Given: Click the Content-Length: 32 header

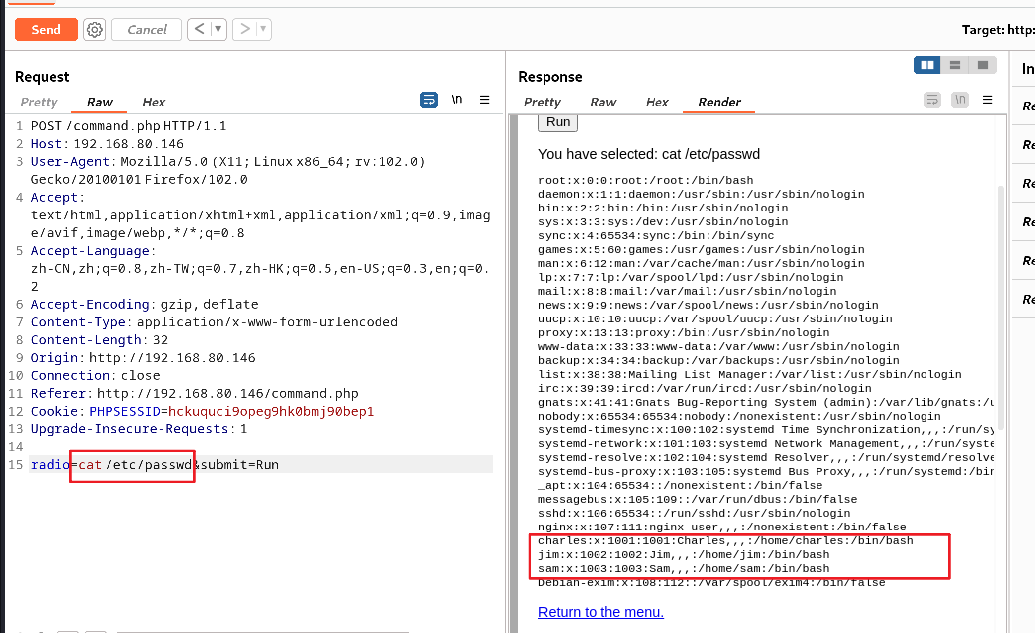Looking at the screenshot, I should 99,340.
